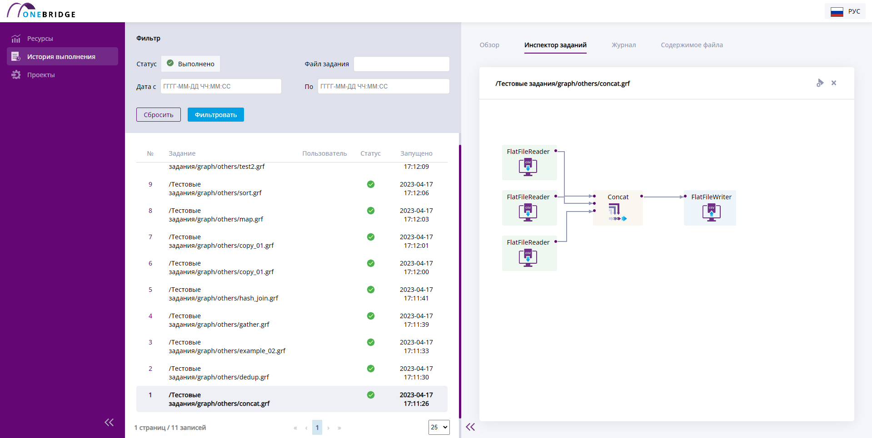Close the concat.grf inspector panel
The width and height of the screenshot is (872, 438).
point(834,83)
